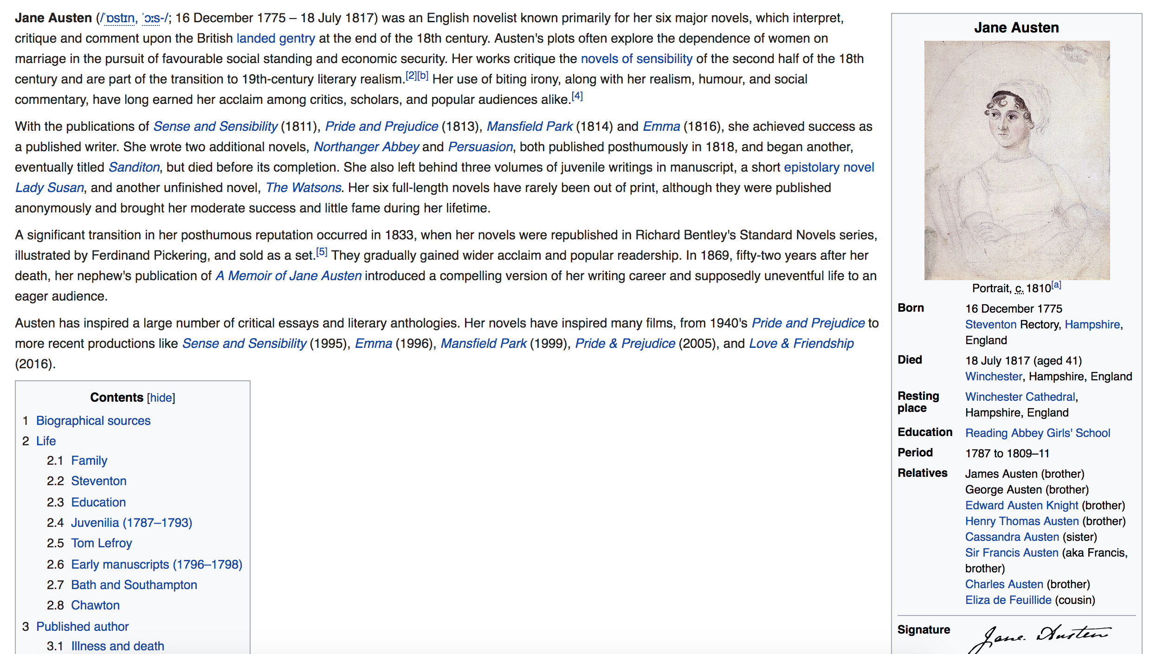Collapse contents box via hide toggle
Screen dimensions: 1150x654
click(161, 398)
